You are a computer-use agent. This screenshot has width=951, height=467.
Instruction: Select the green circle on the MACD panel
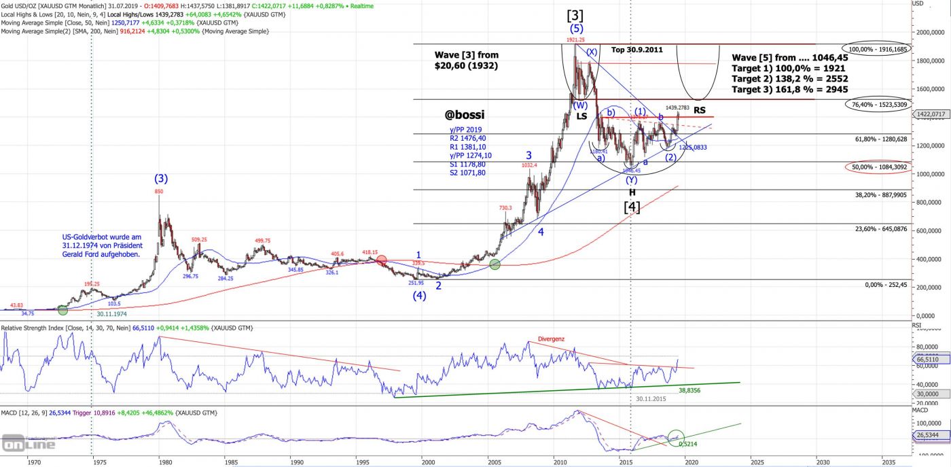(x=676, y=438)
